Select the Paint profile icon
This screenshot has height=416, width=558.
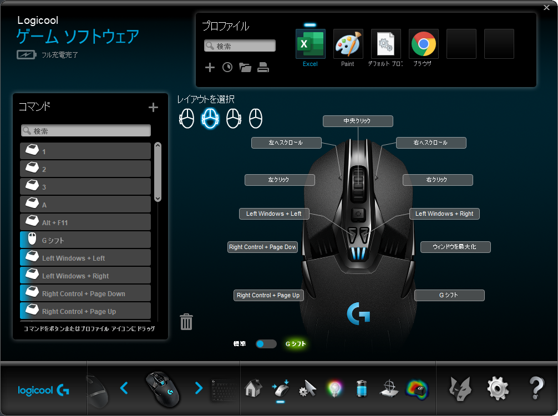coord(348,44)
